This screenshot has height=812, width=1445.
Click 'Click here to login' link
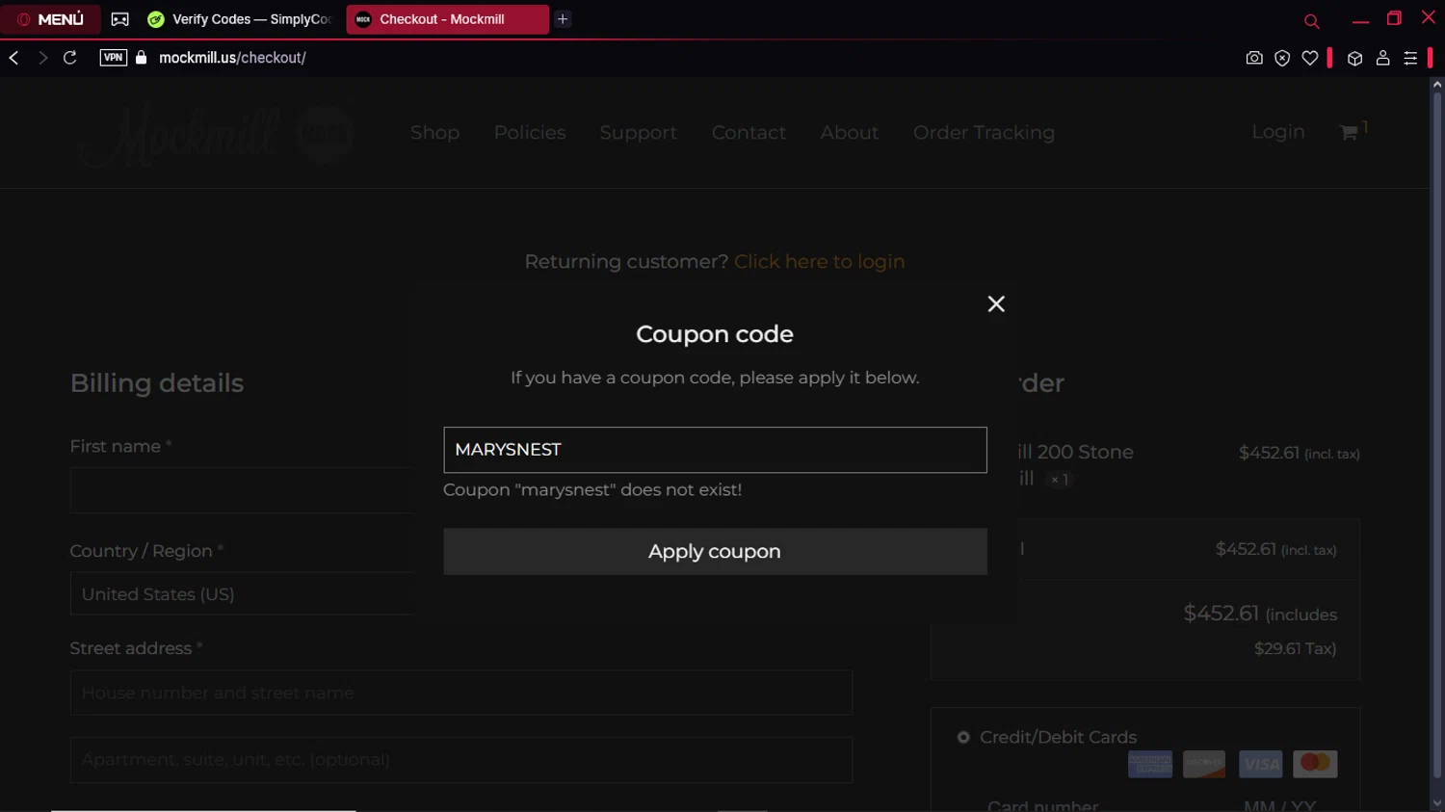[819, 262]
